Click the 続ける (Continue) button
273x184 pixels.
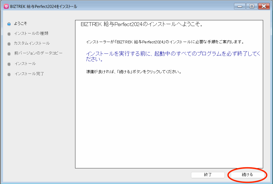point(247,175)
